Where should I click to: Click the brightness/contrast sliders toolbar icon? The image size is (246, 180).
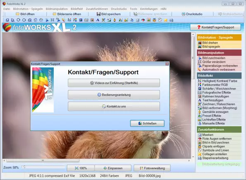69,20
